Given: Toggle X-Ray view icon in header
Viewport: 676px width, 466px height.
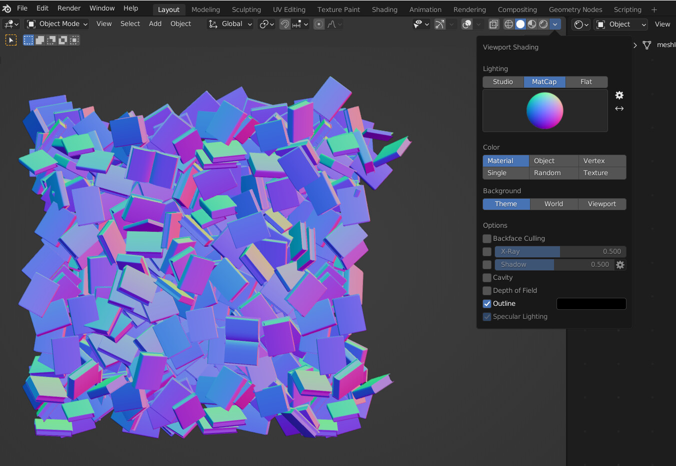Looking at the screenshot, I should tap(493, 24).
